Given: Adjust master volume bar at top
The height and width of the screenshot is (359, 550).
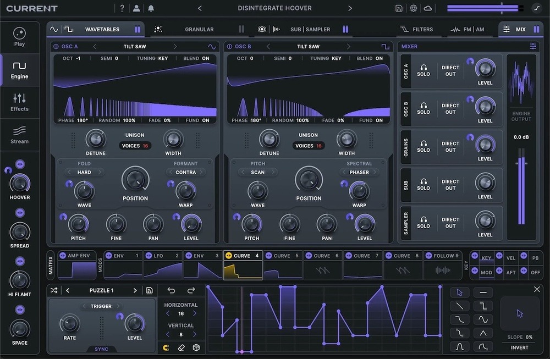Looking at the screenshot, I should (x=486, y=8).
